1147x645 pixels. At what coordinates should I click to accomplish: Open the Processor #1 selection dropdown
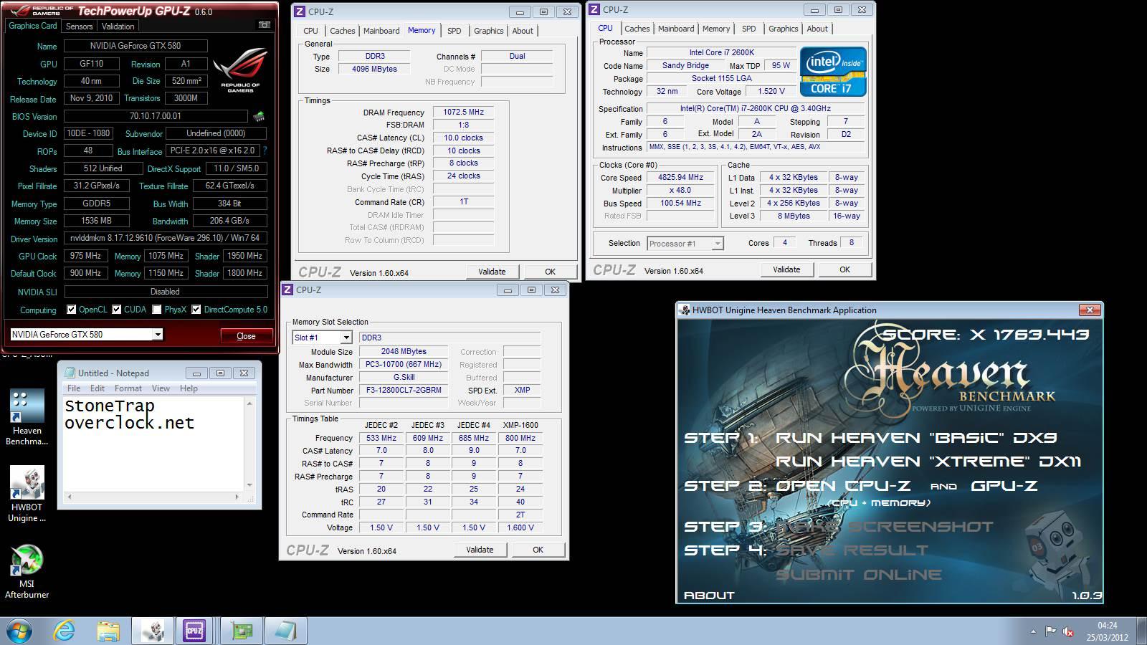point(717,244)
